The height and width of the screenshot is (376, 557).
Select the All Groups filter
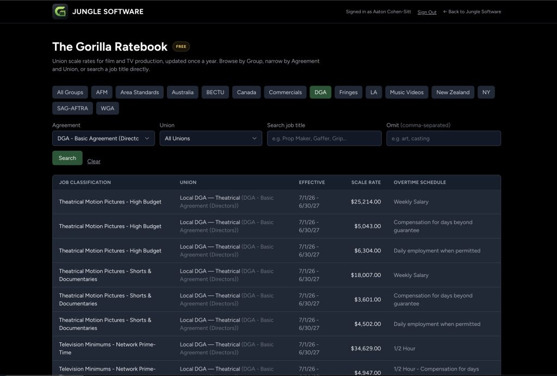coord(70,92)
